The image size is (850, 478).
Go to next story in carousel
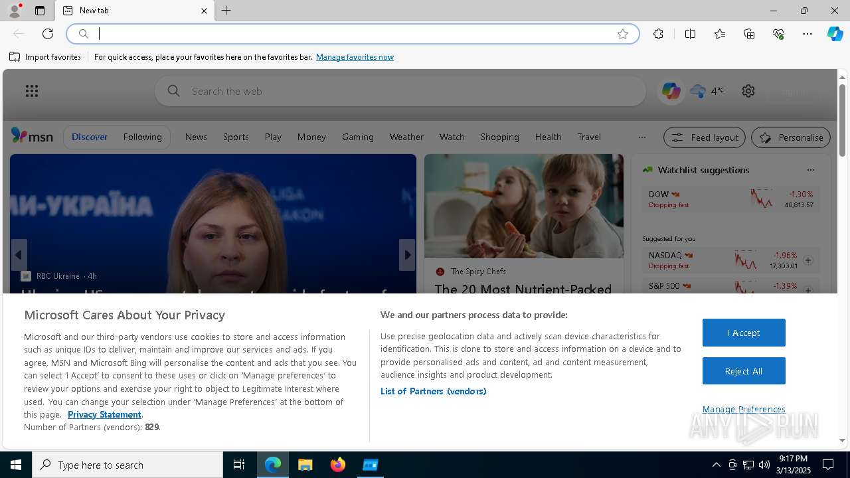click(x=407, y=255)
